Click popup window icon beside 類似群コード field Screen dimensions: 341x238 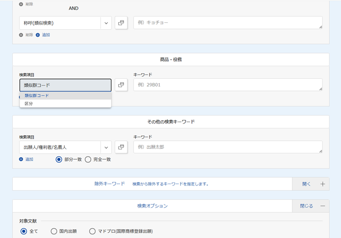[x=121, y=85]
